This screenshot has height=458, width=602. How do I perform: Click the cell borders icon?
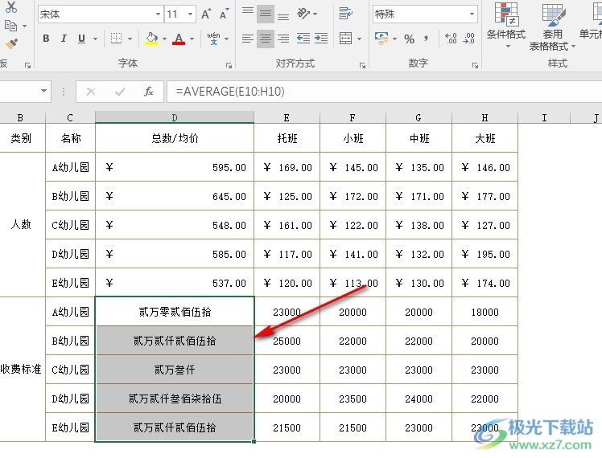tap(117, 39)
